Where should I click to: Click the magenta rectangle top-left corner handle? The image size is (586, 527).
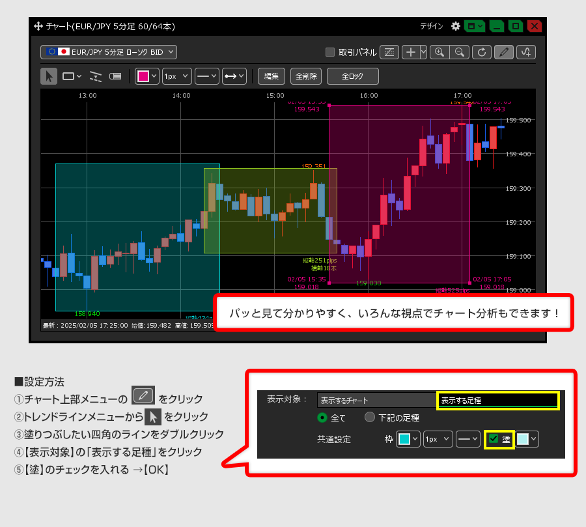329,106
